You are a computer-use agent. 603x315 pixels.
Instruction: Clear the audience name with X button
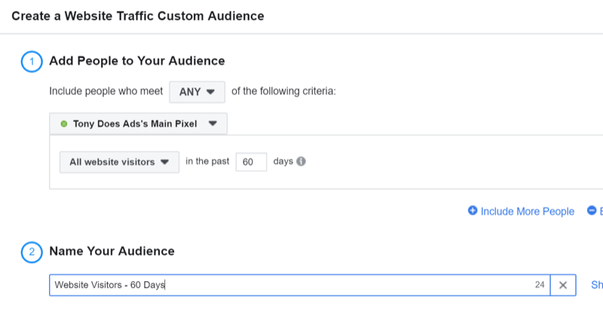563,285
